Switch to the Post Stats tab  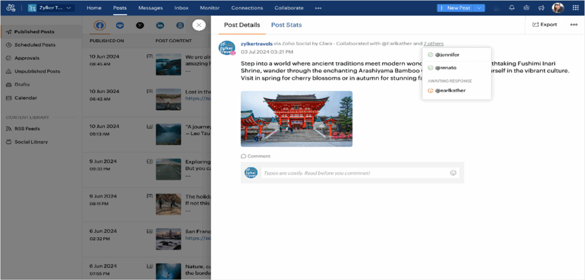tap(286, 25)
